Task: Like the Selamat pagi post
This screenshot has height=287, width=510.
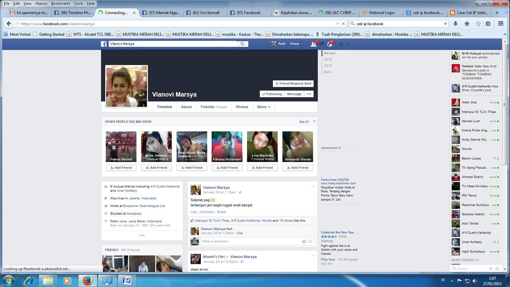Action: tap(193, 212)
